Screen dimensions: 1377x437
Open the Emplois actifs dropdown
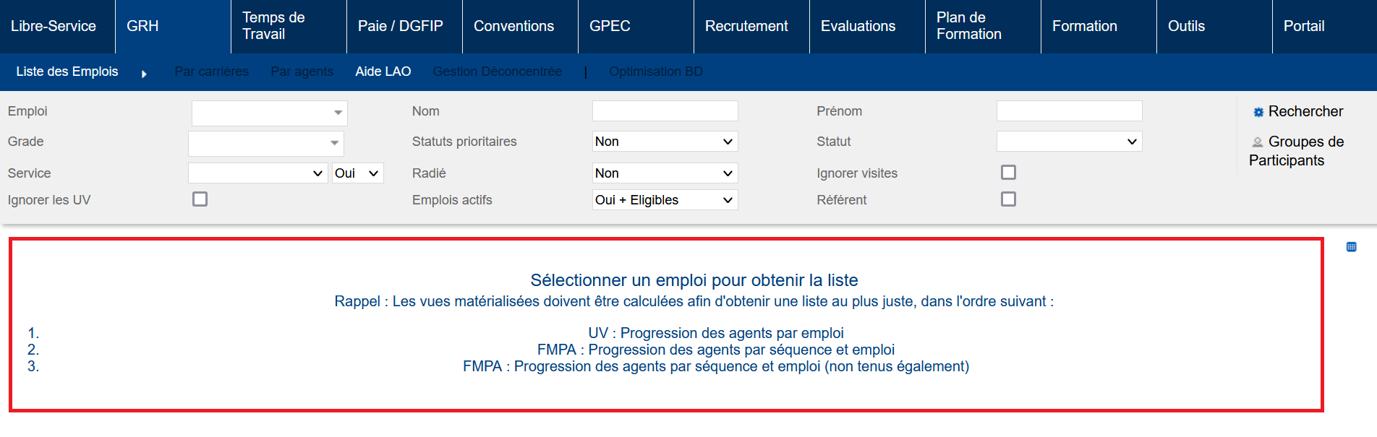(664, 200)
